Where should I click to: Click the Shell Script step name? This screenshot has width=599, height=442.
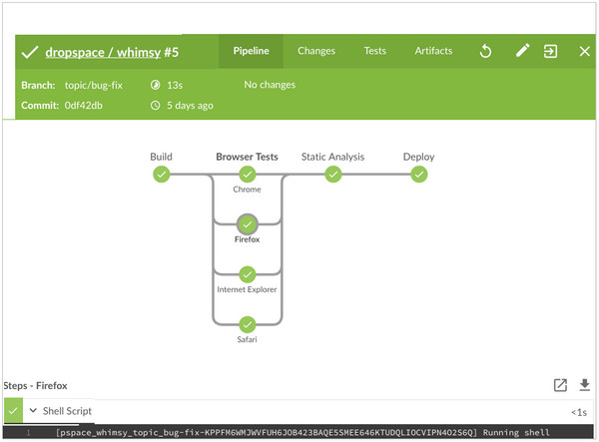click(67, 411)
